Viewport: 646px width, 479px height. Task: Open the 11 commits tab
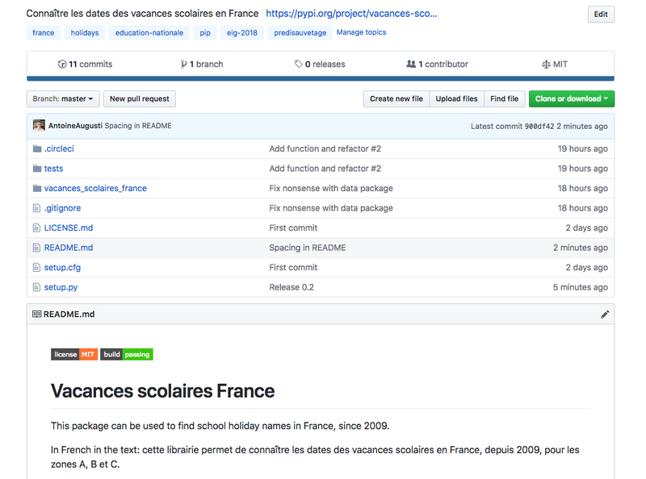(x=85, y=65)
